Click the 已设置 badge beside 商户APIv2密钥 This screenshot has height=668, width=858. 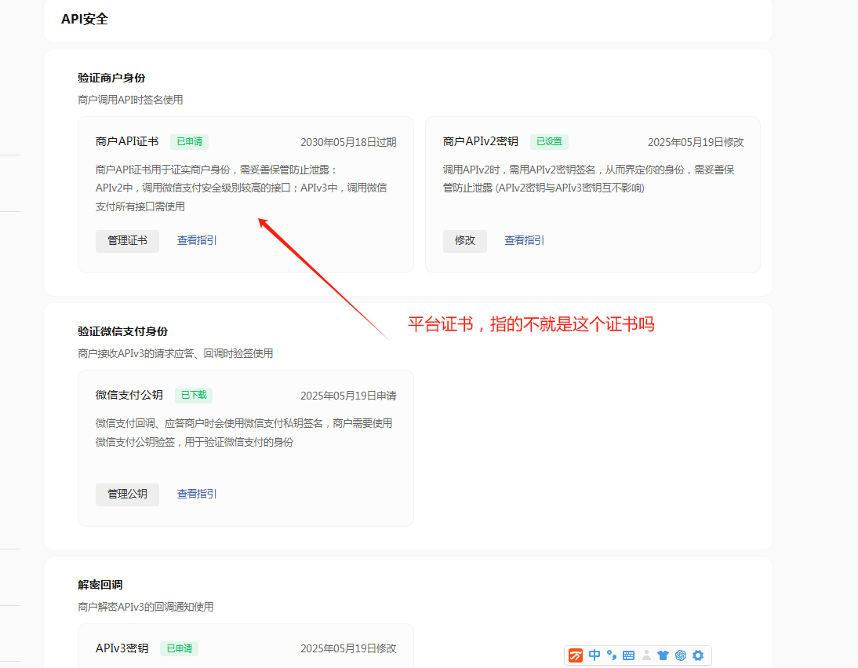[x=549, y=142]
